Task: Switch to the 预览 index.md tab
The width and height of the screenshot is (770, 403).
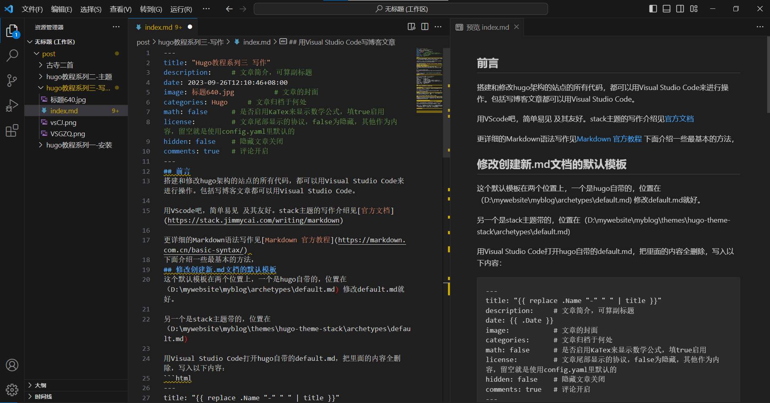Action: (x=487, y=27)
